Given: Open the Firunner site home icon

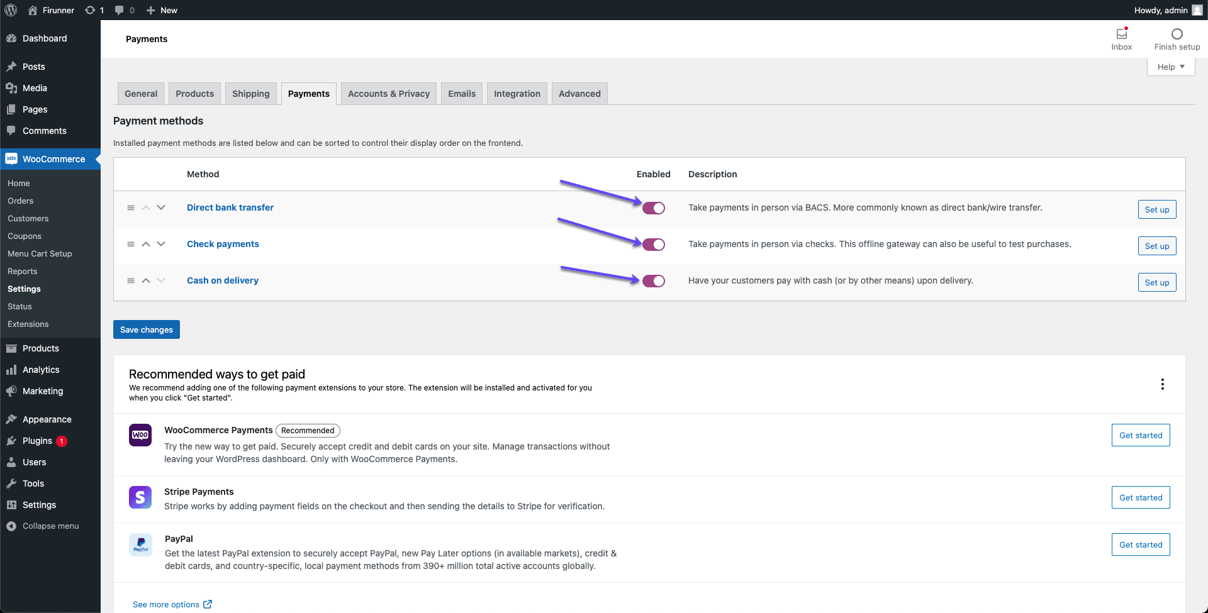Looking at the screenshot, I should click(x=33, y=10).
